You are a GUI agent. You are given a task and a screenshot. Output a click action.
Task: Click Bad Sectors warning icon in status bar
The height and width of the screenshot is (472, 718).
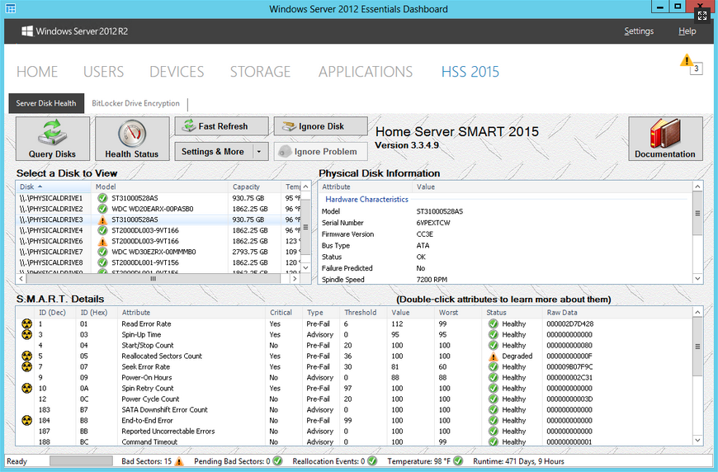pyautogui.click(x=179, y=461)
